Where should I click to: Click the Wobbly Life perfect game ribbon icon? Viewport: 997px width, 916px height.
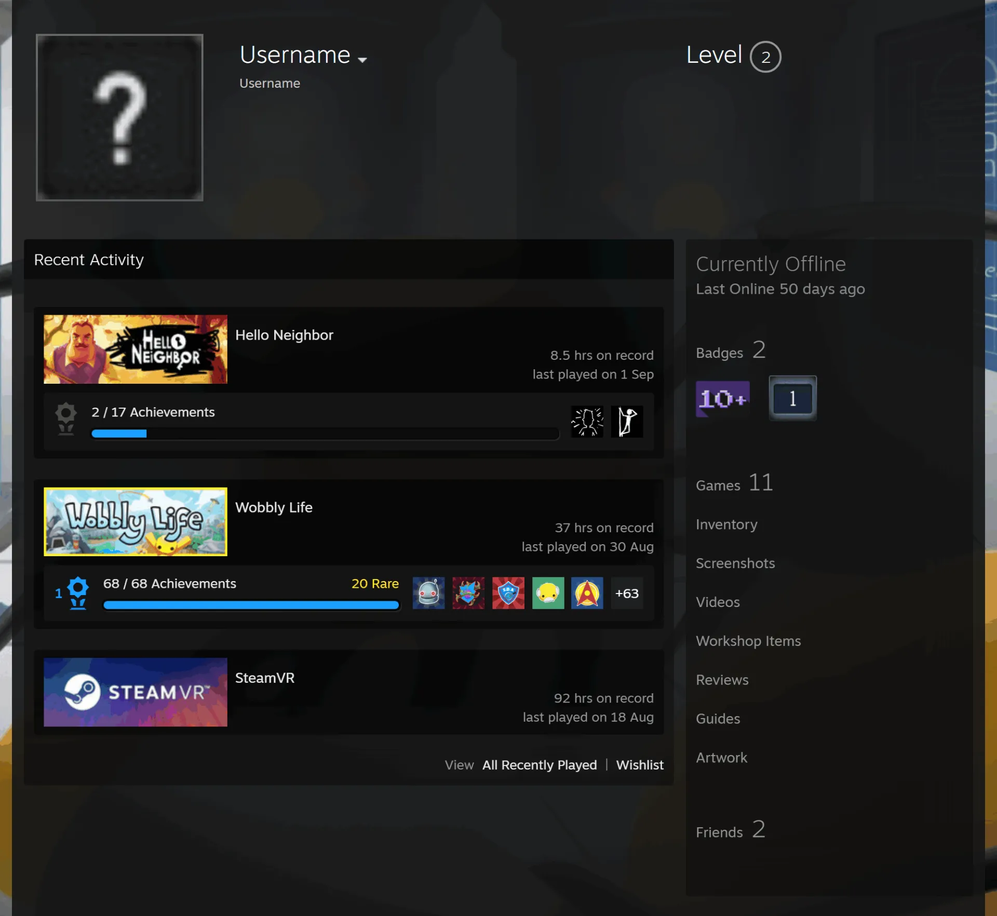click(x=77, y=593)
